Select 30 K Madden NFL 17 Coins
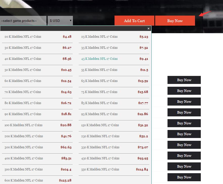The image size is (223, 184). 23,48
